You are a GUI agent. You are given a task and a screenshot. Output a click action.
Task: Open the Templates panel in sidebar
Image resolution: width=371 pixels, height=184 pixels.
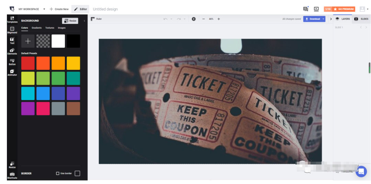point(12,20)
